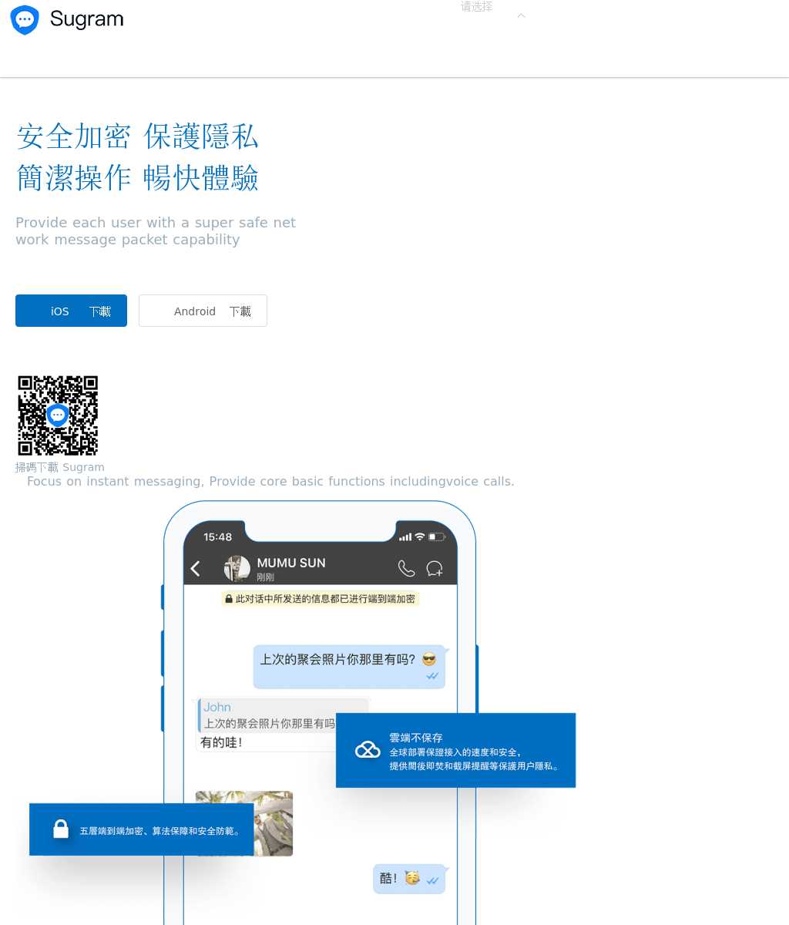Start a voice call with phone icon

click(x=406, y=569)
